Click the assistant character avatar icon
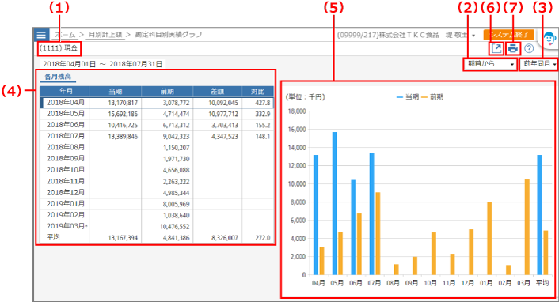Image resolution: width=559 pixels, height=302 pixels. point(549,39)
